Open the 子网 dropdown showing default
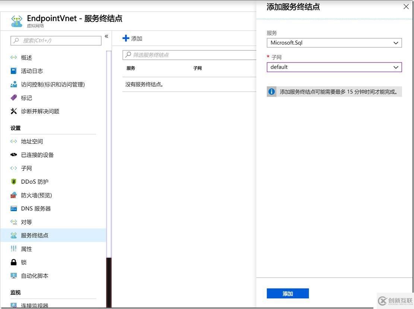Viewport: 414px width, 309px height. tap(334, 67)
